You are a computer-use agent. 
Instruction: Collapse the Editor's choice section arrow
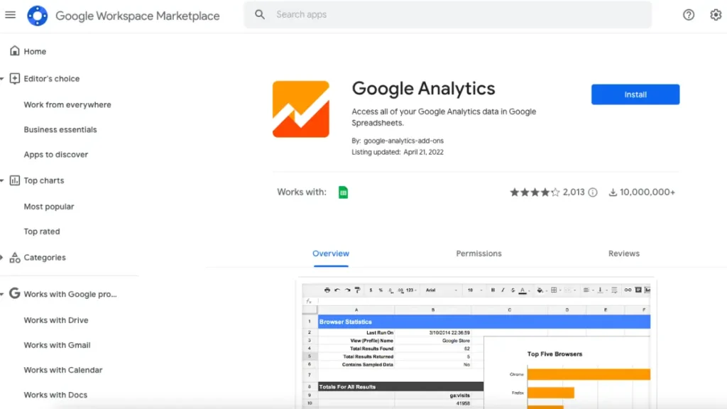tap(2, 79)
